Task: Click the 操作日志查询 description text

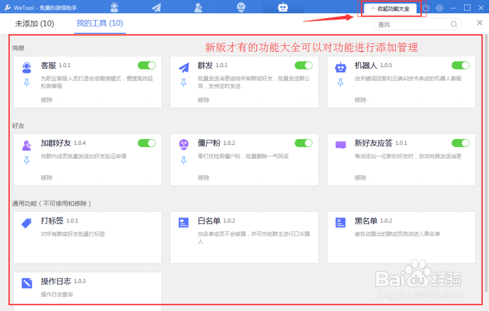Action: 57,294
